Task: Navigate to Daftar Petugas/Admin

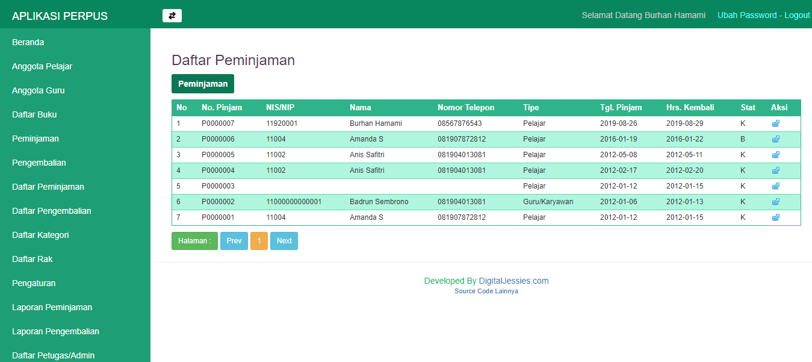Action: tap(53, 355)
